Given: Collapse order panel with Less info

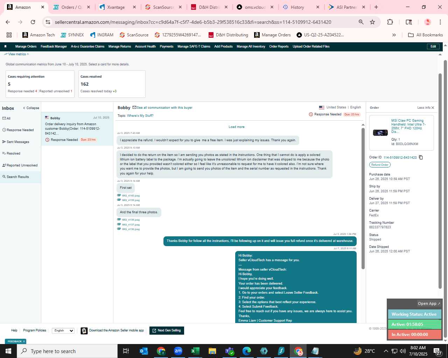Looking at the screenshot, I should coord(426,108).
